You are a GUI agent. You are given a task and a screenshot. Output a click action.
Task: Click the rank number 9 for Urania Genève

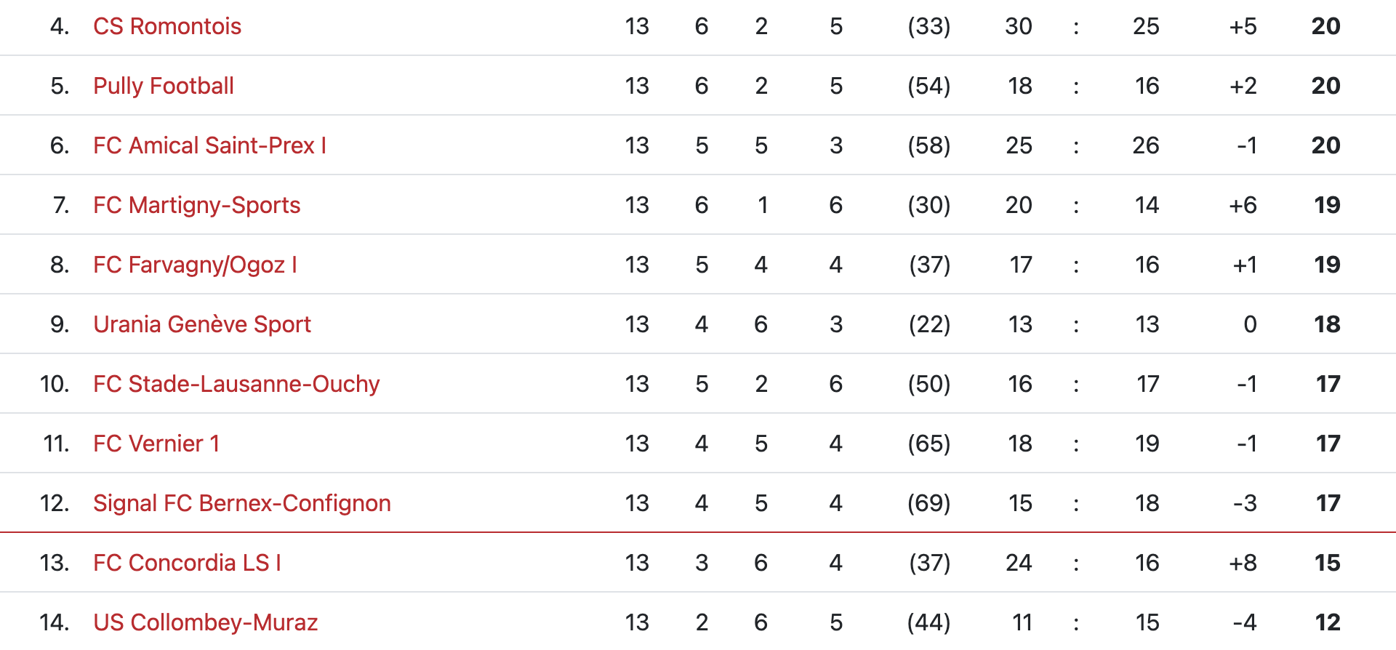59,325
